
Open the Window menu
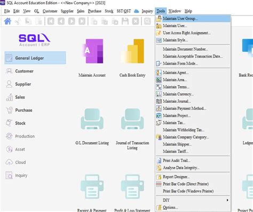click(175, 11)
